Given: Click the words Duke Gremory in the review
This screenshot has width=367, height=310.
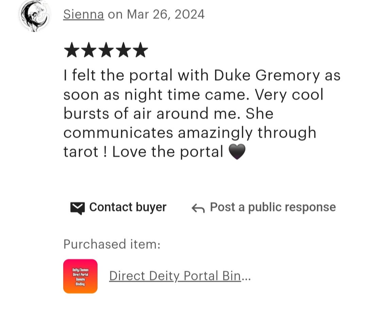Looking at the screenshot, I should click(x=267, y=75).
